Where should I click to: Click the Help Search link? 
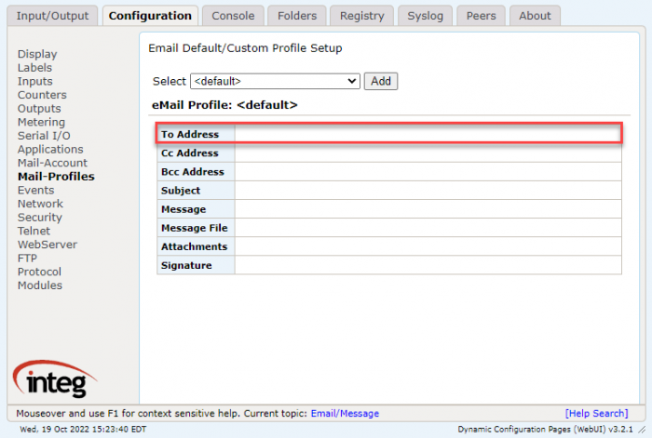coord(596,414)
